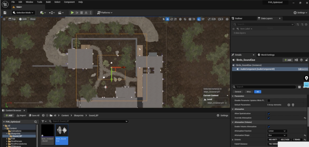Open the Blueprints toolbar dropdown
309x147 pixels.
(52, 13)
